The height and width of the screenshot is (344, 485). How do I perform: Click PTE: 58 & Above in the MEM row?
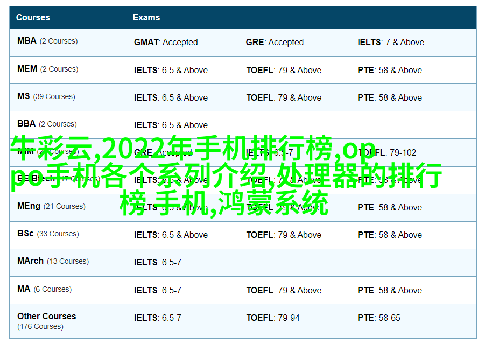pyautogui.click(x=390, y=70)
